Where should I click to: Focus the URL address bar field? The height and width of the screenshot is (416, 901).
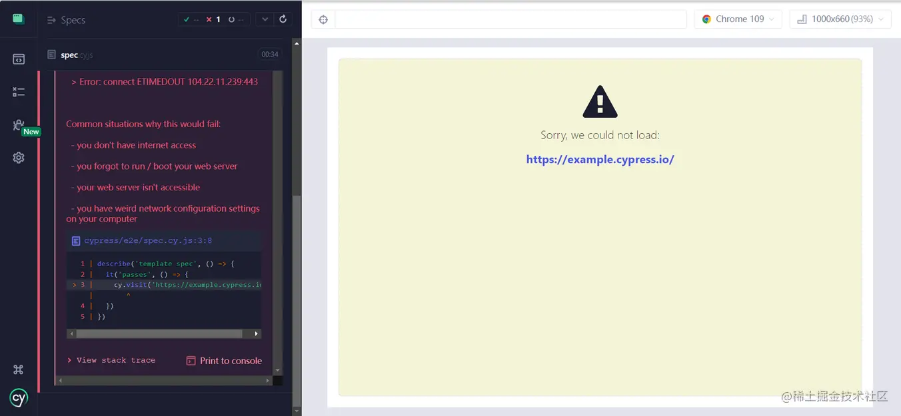pyautogui.click(x=510, y=19)
